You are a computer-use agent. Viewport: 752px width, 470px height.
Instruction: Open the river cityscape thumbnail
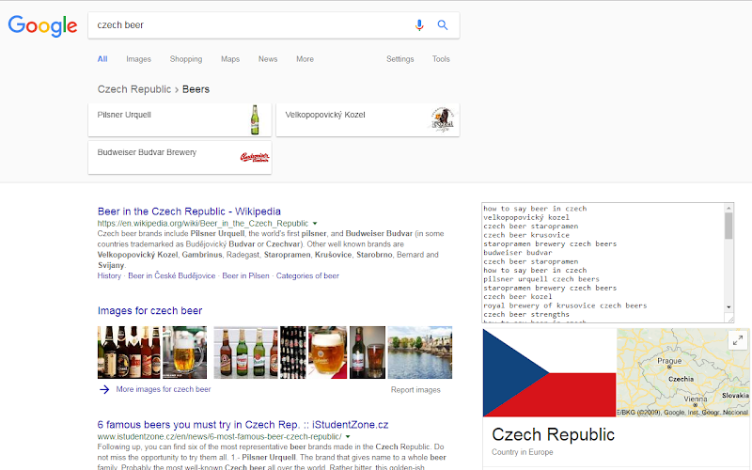[419, 352]
